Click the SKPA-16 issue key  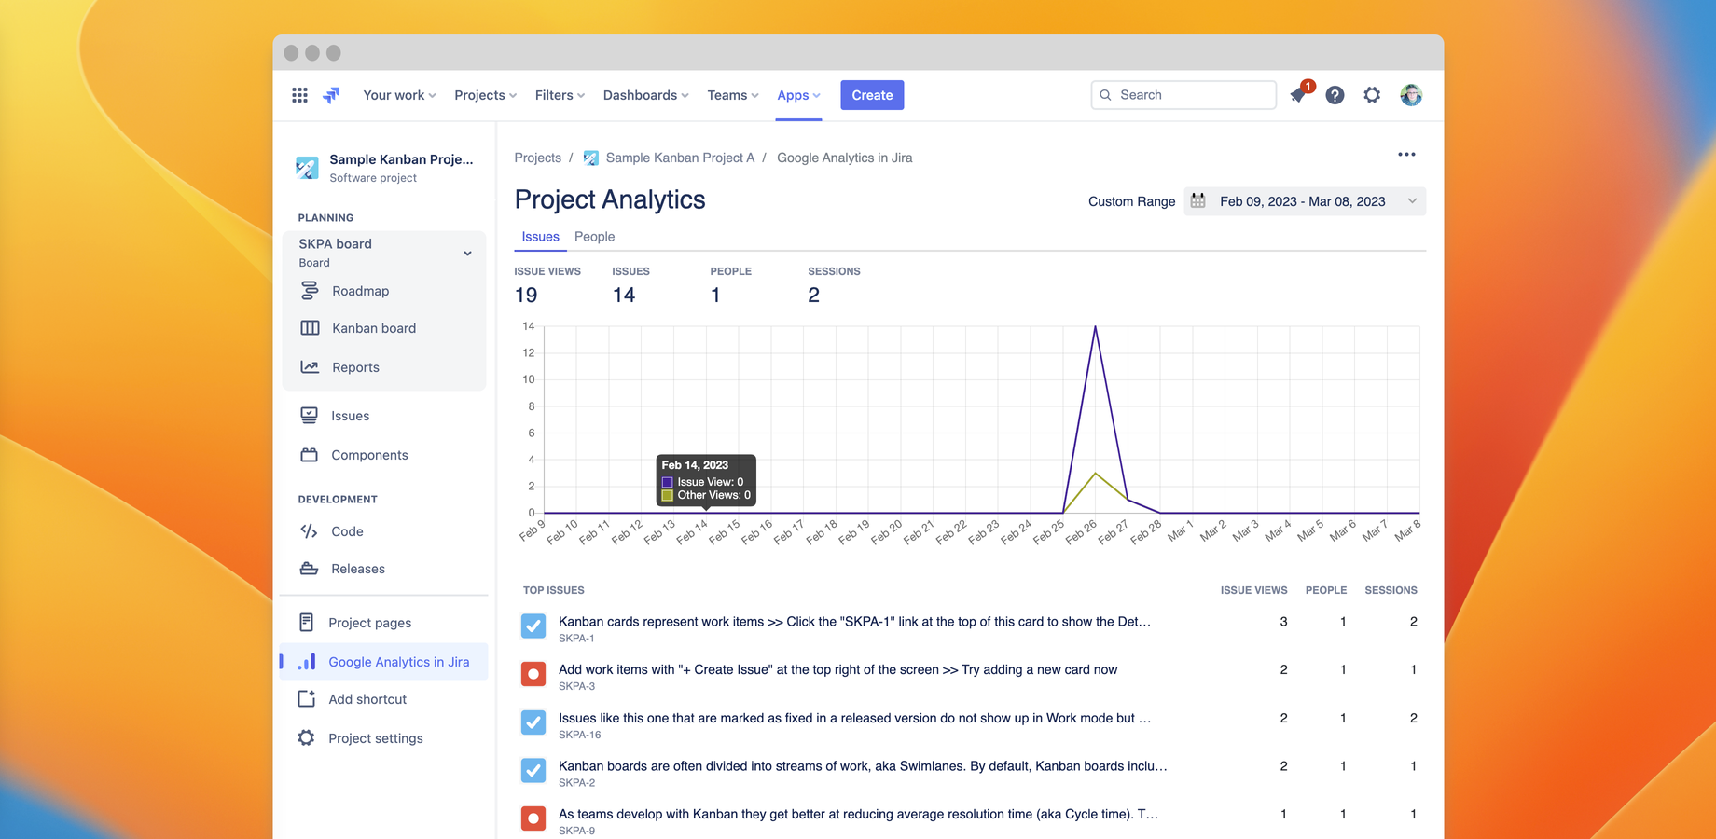579,735
